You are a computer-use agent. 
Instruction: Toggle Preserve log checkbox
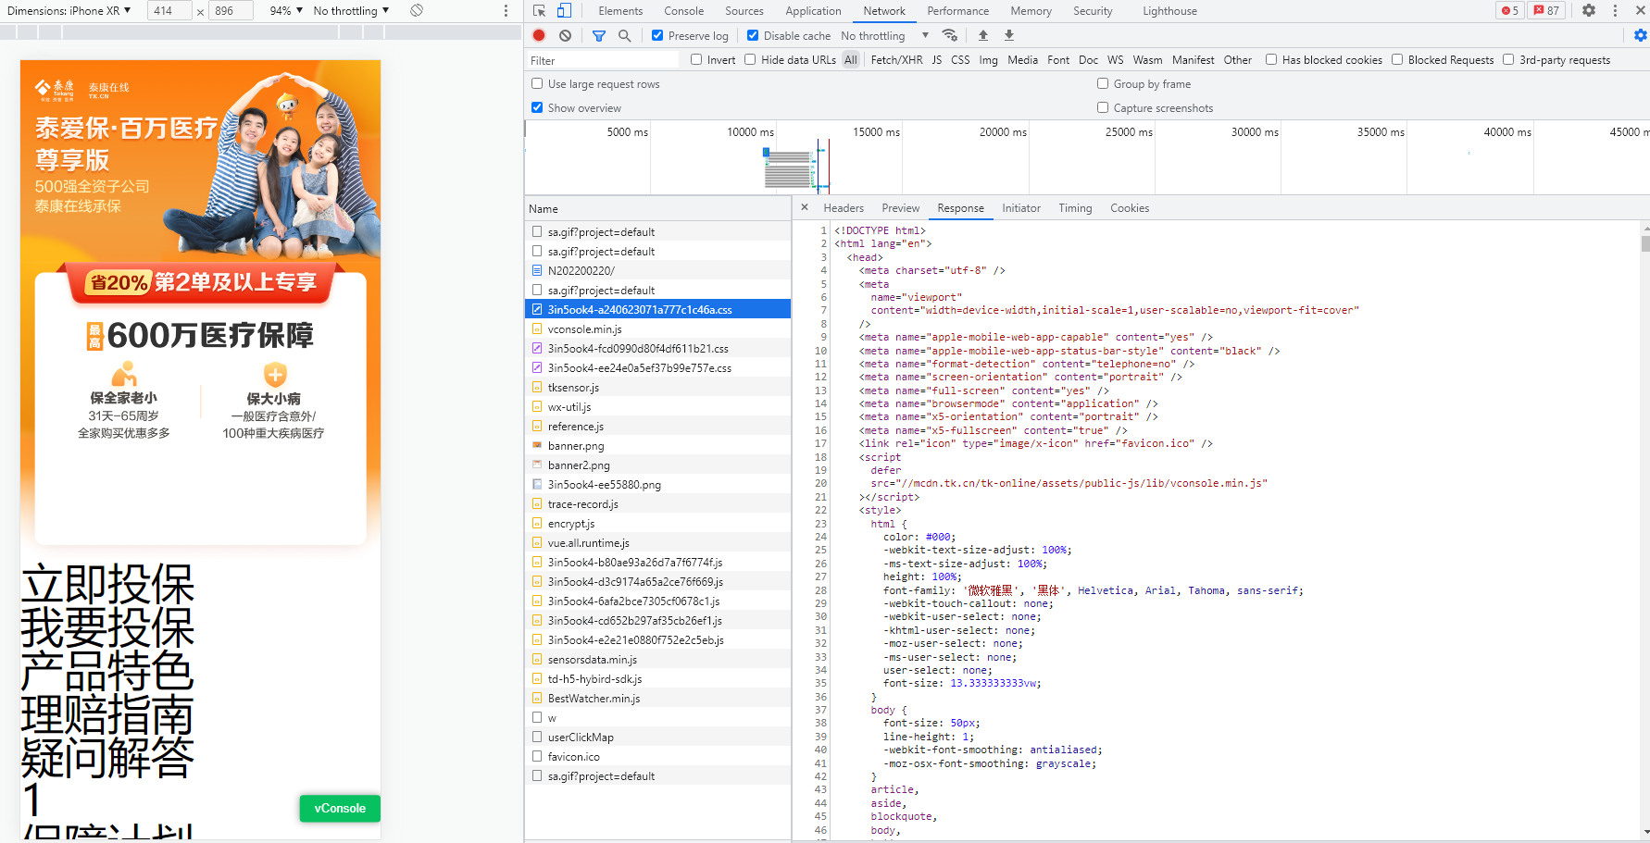click(657, 35)
